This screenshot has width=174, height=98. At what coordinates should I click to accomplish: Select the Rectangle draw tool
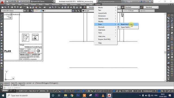(x=2, y=27)
